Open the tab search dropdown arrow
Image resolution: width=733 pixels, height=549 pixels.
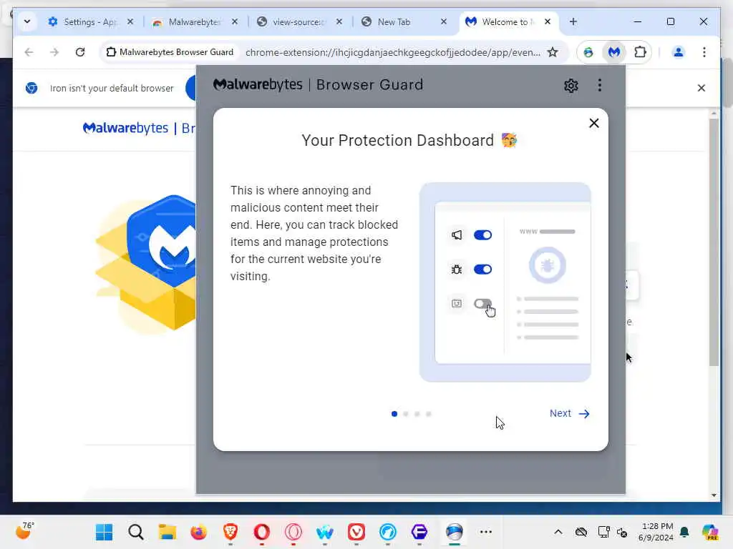(27, 21)
